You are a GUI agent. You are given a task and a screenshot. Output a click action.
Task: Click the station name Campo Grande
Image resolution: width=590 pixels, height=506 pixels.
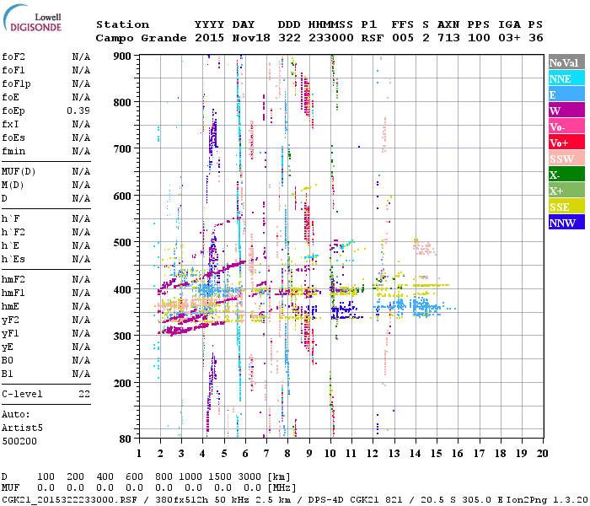click(141, 38)
